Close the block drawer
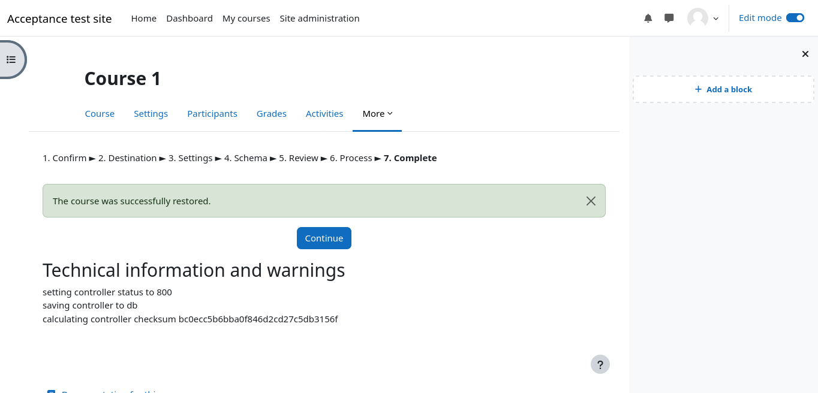This screenshot has width=818, height=393. point(805,54)
